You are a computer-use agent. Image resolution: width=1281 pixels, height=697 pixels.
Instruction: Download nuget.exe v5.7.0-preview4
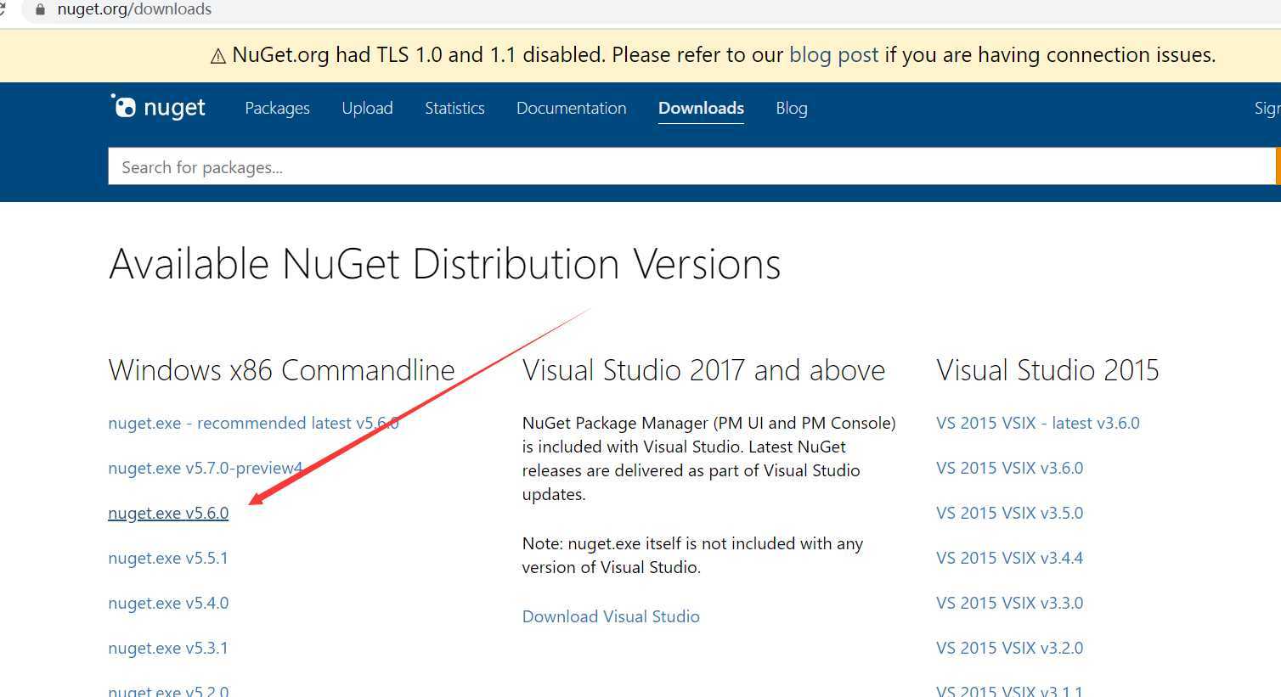coord(205,468)
